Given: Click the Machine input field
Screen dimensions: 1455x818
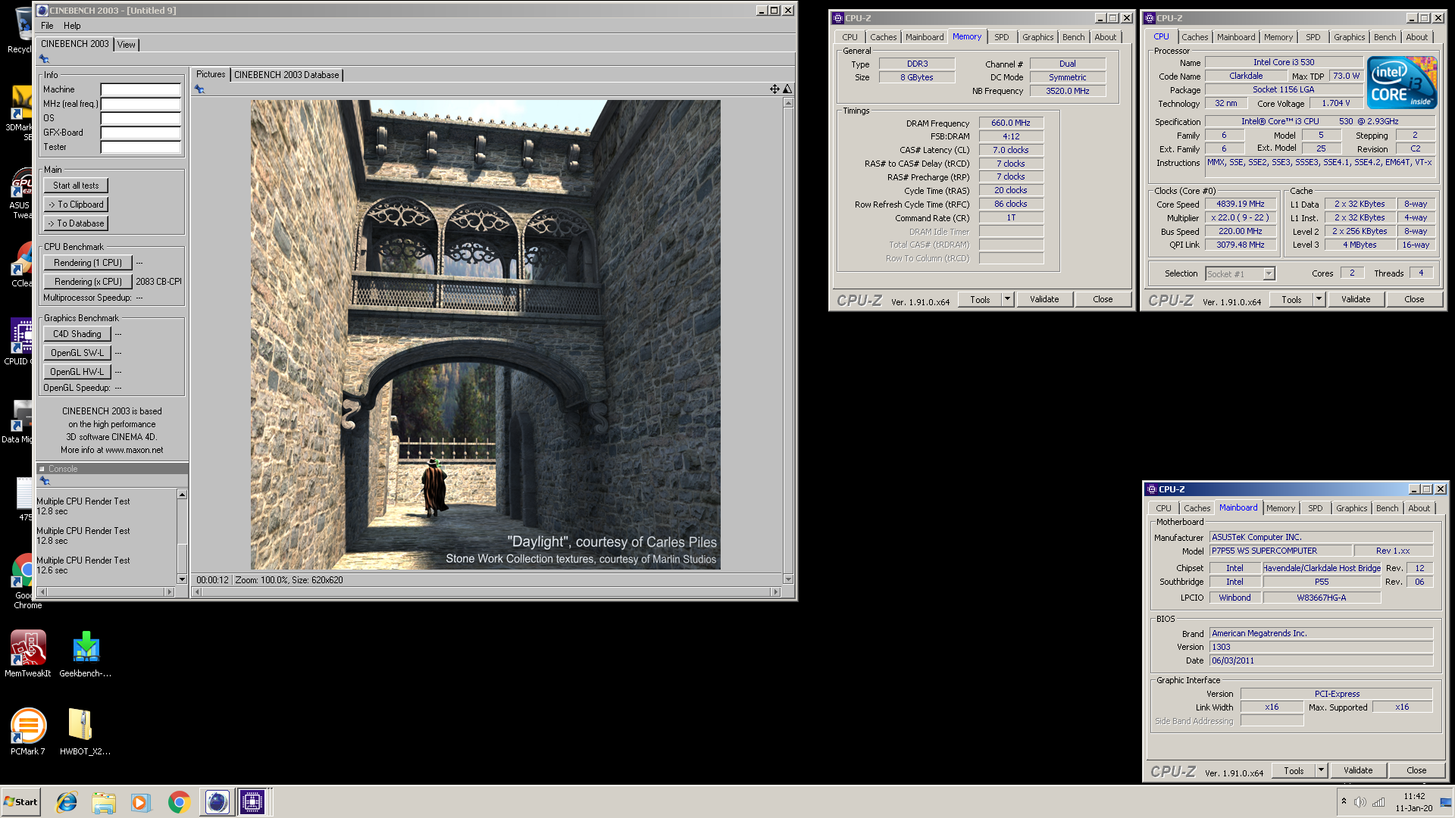Looking at the screenshot, I should pyautogui.click(x=141, y=89).
